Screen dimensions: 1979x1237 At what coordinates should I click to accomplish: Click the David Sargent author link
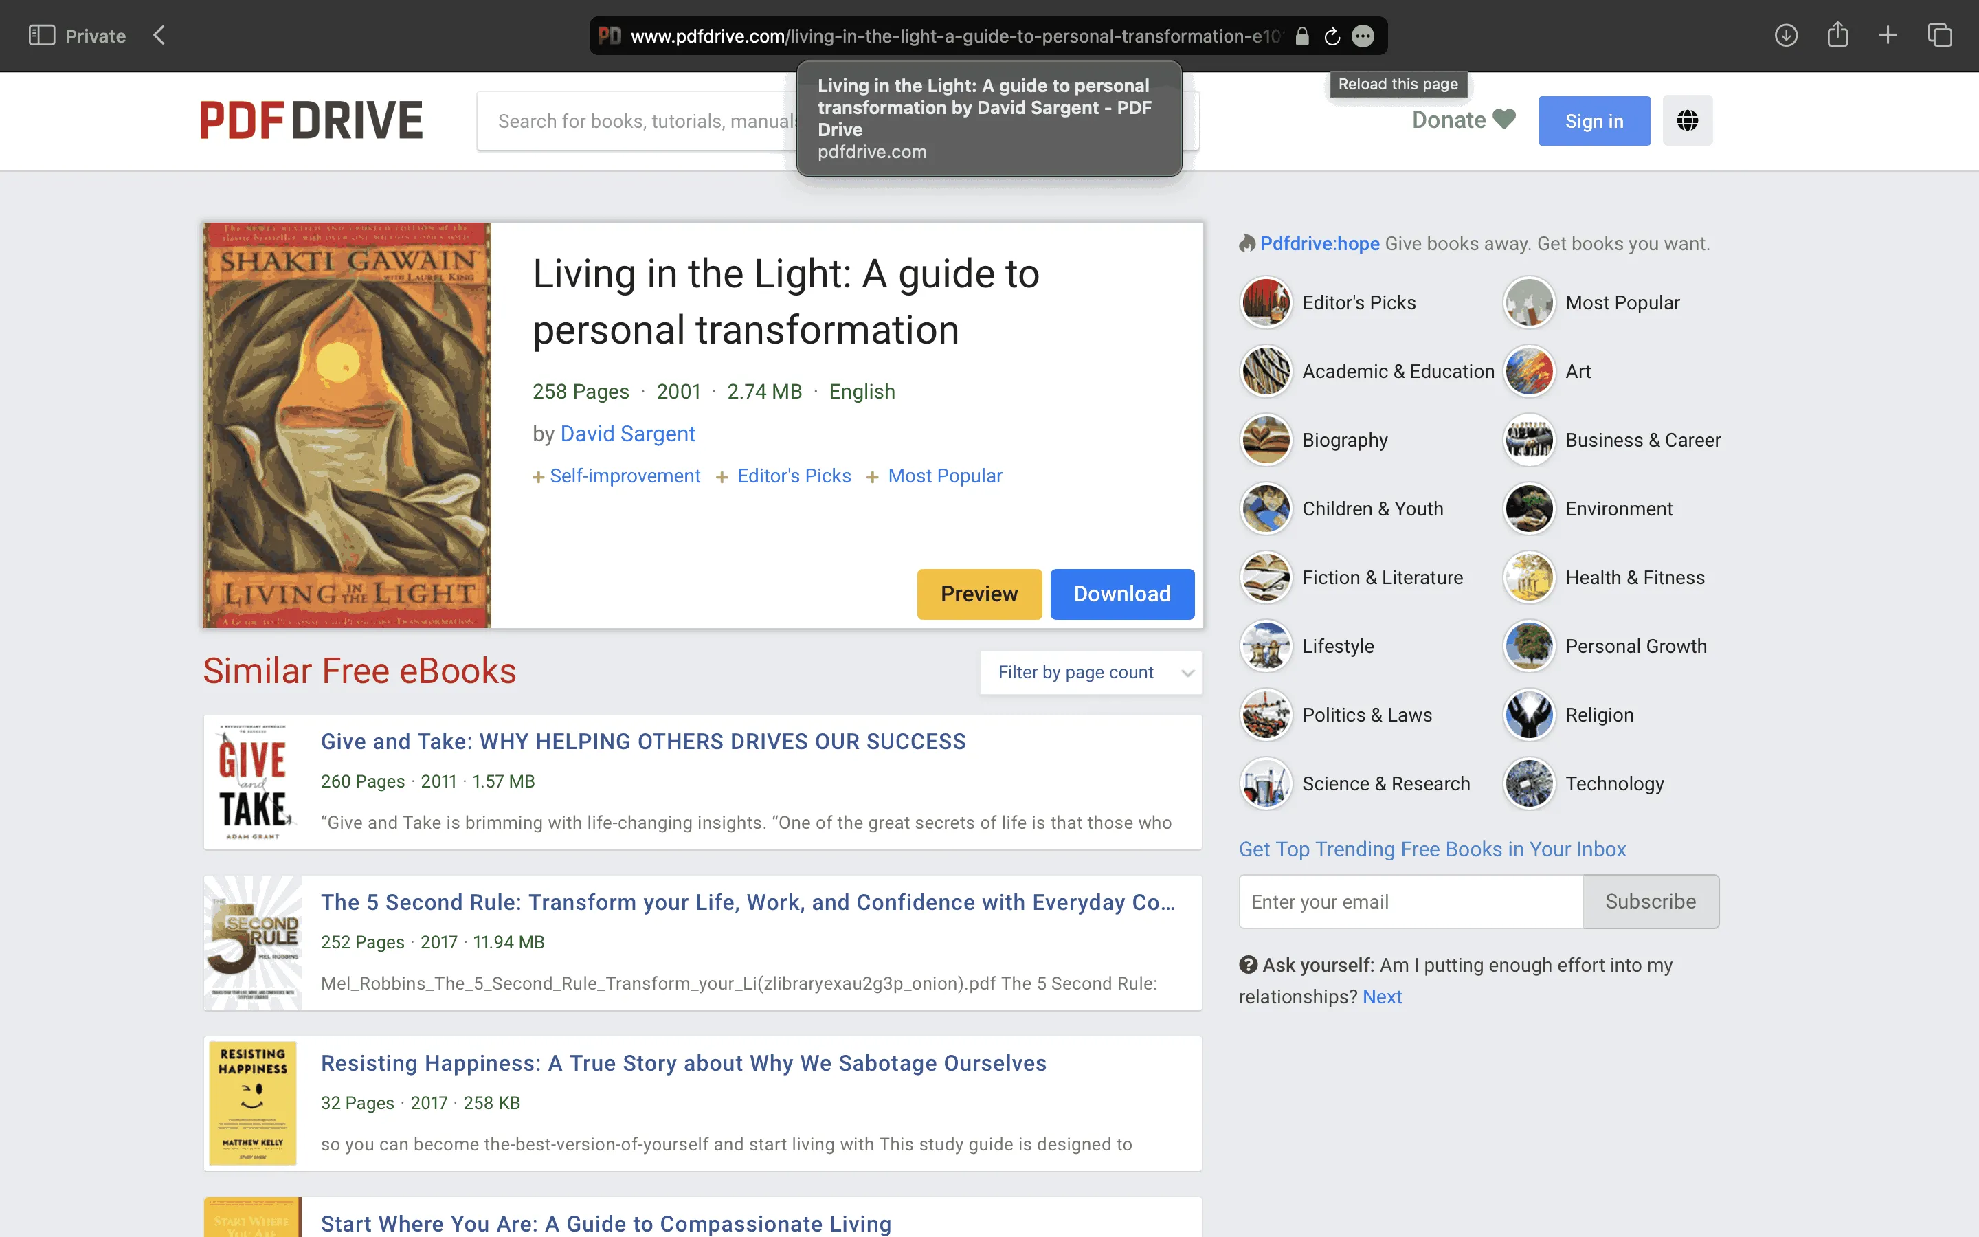(x=627, y=433)
